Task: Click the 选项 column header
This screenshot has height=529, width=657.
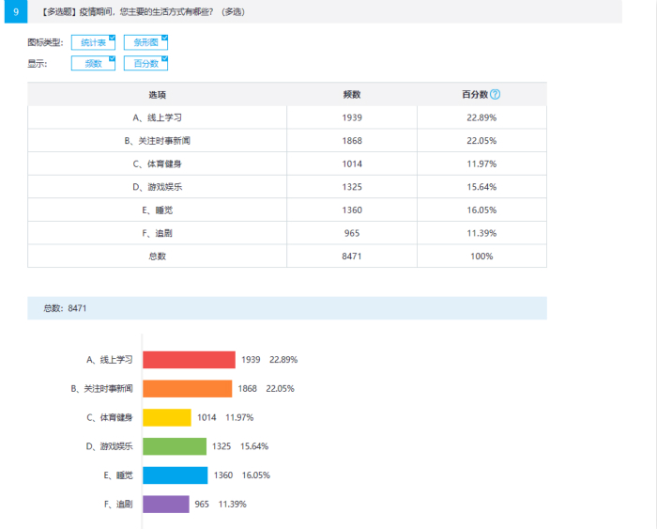Action: pos(157,95)
